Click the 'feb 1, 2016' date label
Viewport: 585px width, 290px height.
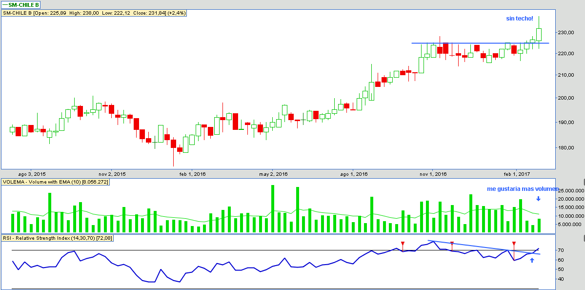[x=193, y=174]
